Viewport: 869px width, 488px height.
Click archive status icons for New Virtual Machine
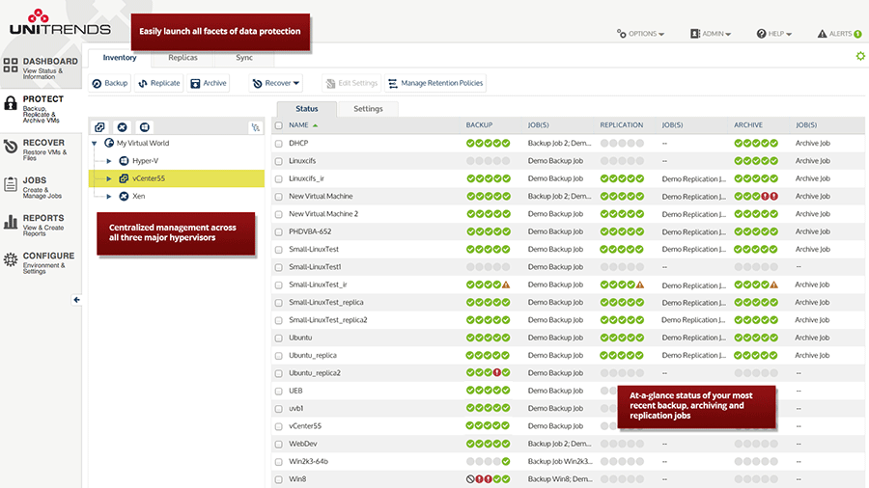(756, 197)
